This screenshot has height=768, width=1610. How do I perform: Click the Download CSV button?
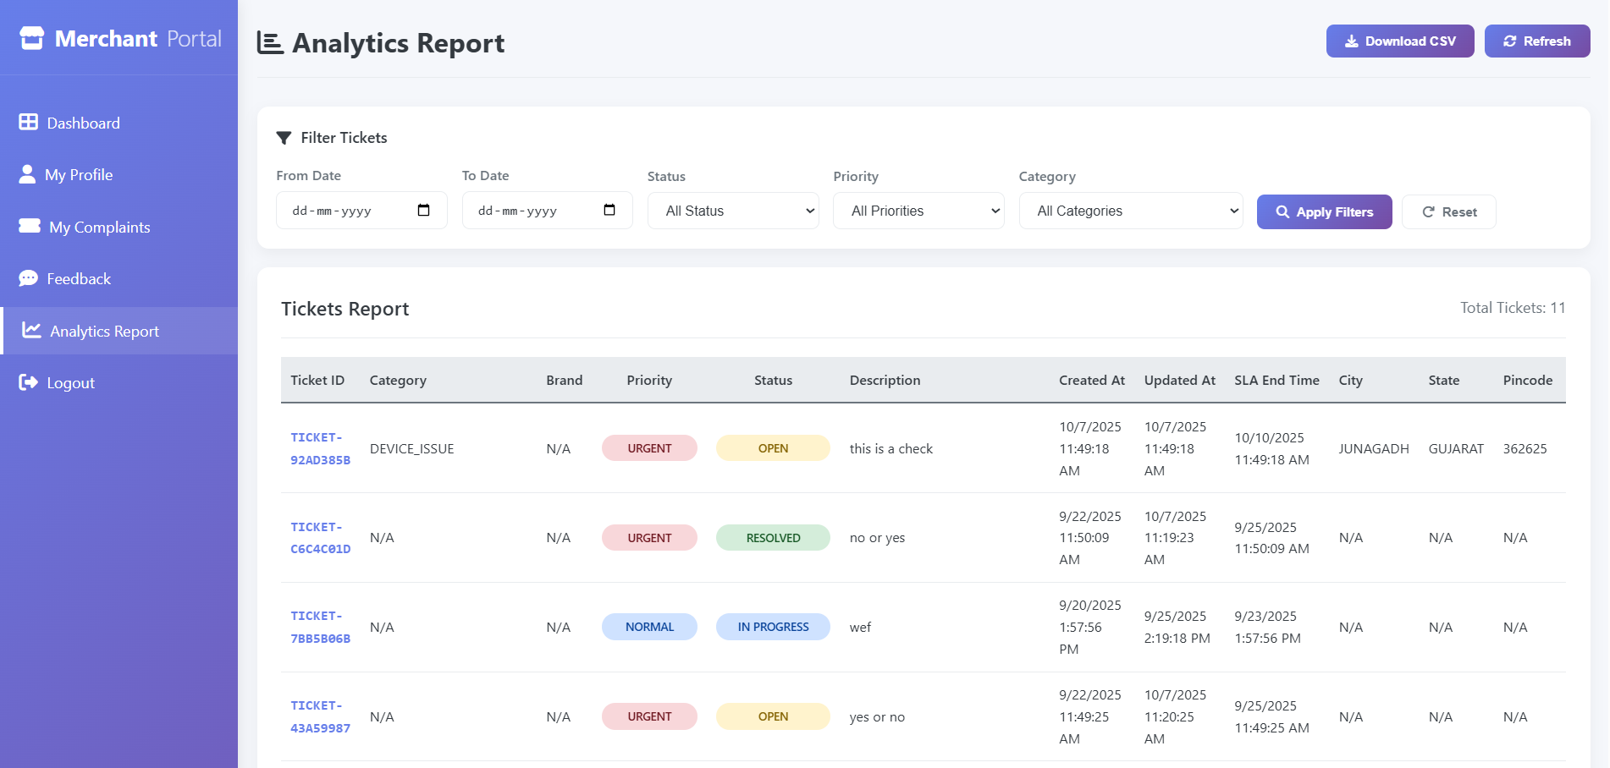click(1399, 41)
